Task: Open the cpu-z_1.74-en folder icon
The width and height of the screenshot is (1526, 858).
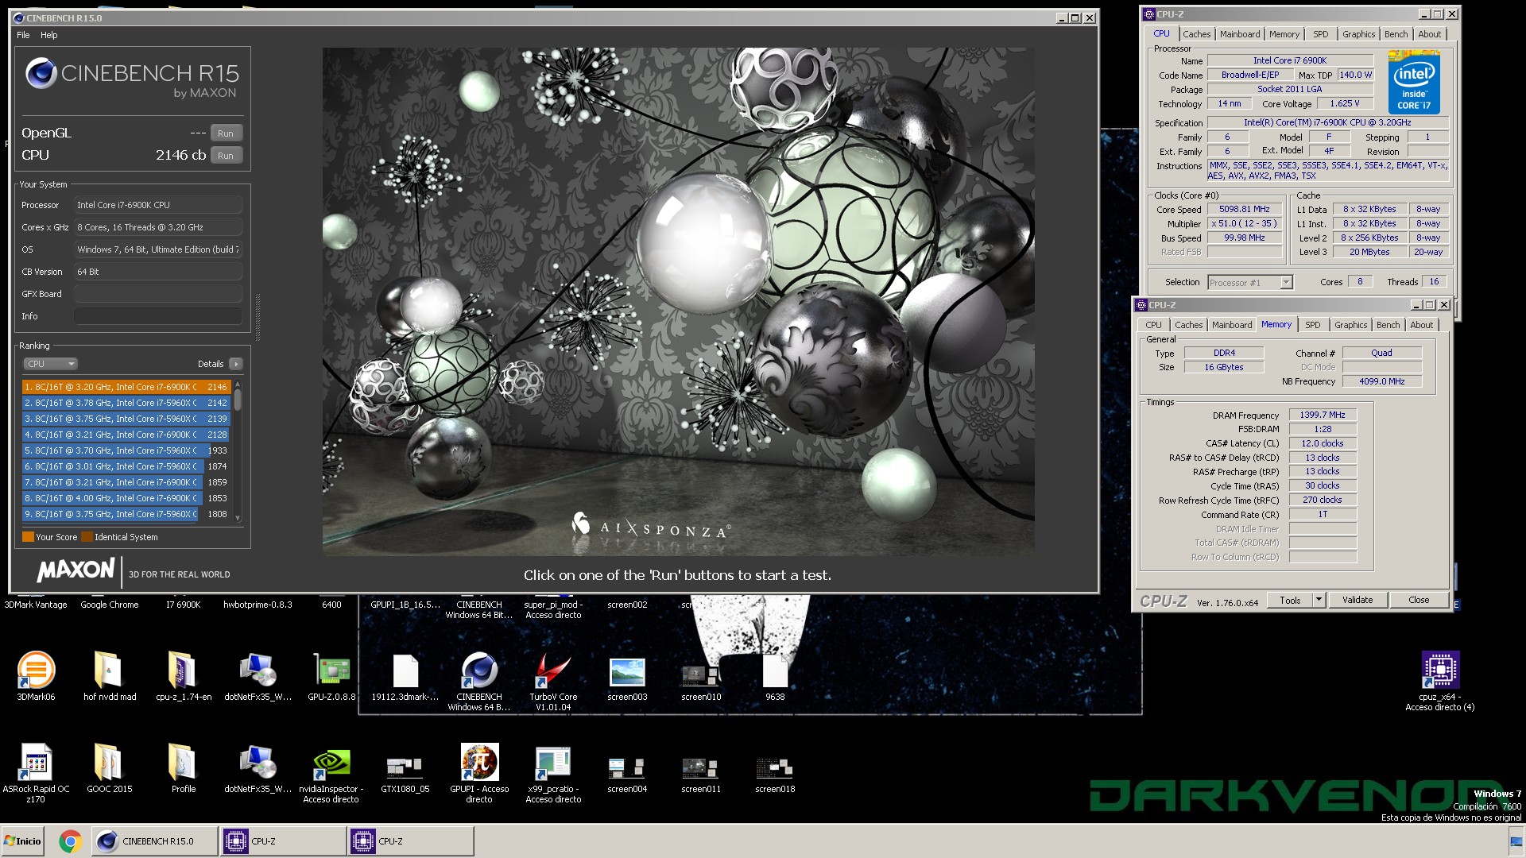Action: pyautogui.click(x=184, y=676)
